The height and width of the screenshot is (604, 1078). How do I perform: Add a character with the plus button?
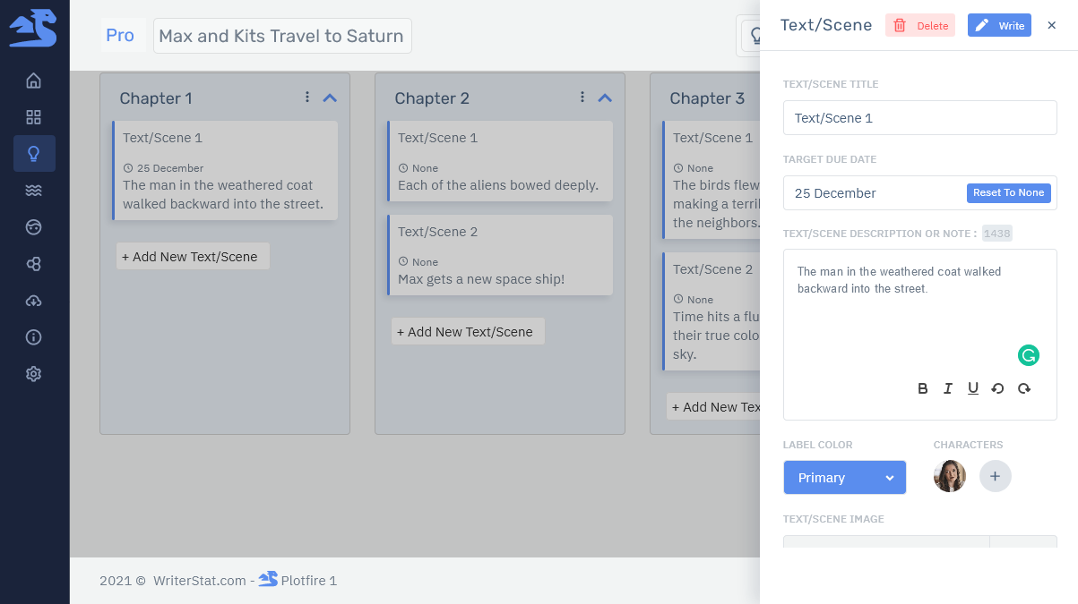tap(995, 476)
